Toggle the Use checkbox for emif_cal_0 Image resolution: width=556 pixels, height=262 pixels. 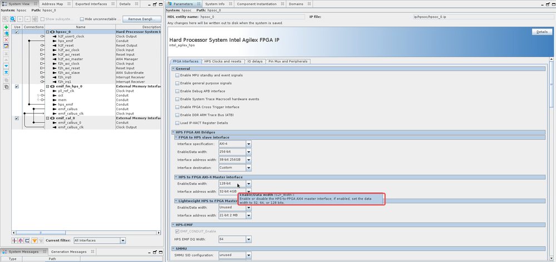point(17,118)
